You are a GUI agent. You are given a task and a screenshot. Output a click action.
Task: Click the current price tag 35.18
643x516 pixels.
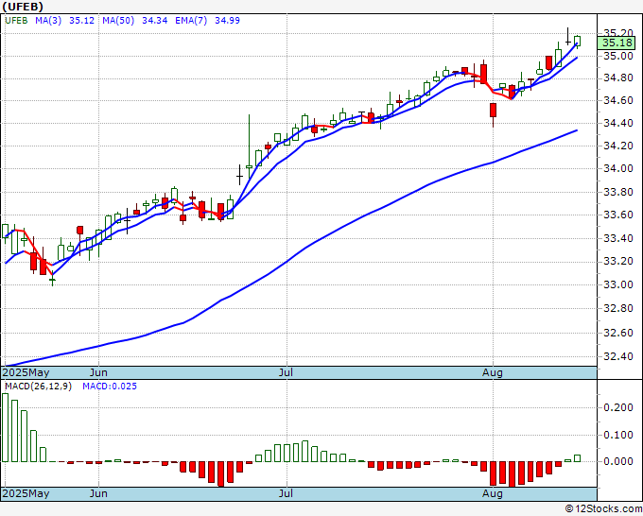pyautogui.click(x=617, y=43)
